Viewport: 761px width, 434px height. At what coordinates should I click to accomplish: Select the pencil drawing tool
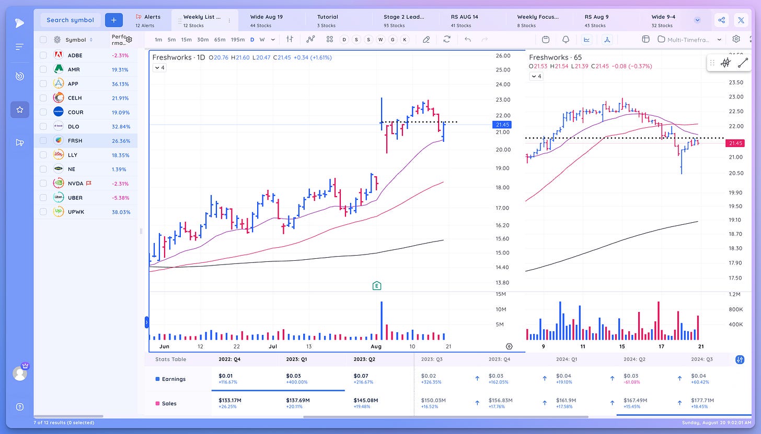click(x=426, y=39)
